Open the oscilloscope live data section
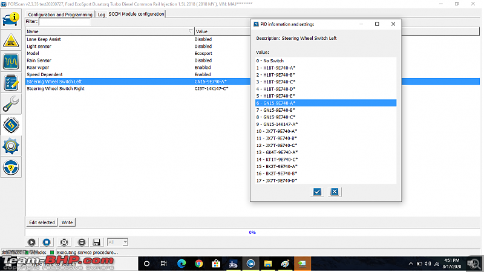The width and height of the screenshot is (484, 272). 11,62
